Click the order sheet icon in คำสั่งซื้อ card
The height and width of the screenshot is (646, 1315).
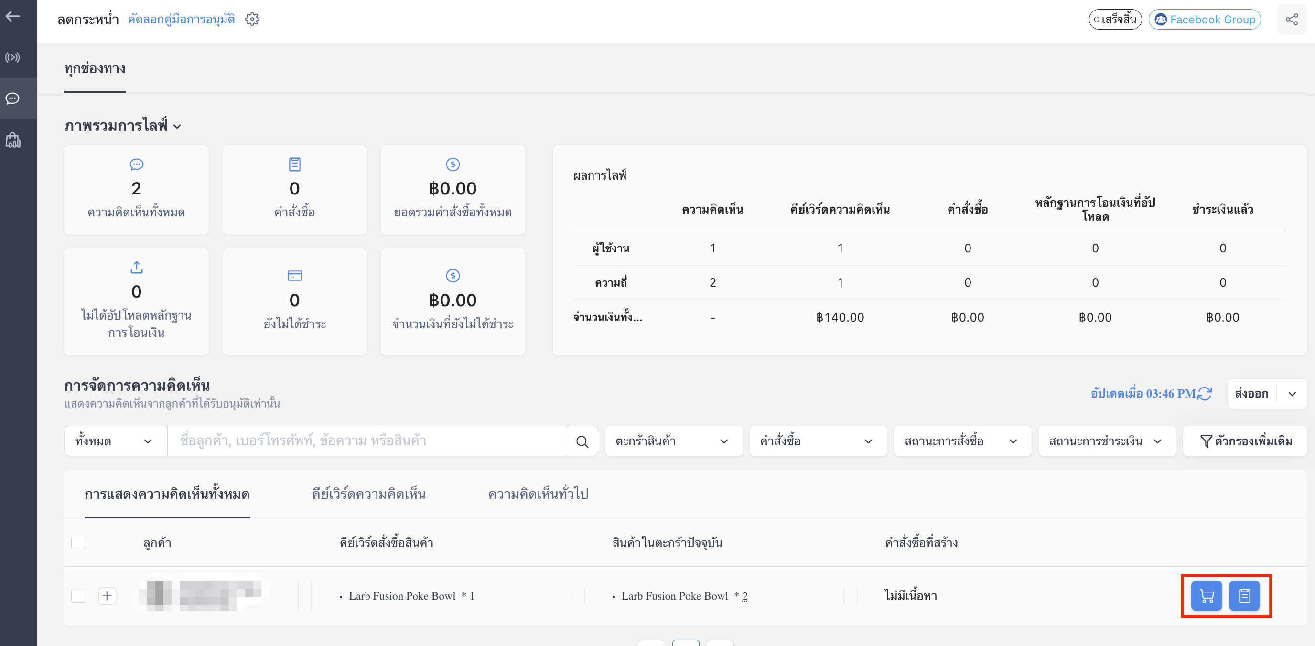click(294, 164)
